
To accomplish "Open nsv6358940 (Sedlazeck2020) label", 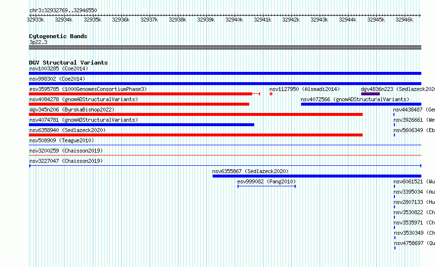I will point(67,130).
